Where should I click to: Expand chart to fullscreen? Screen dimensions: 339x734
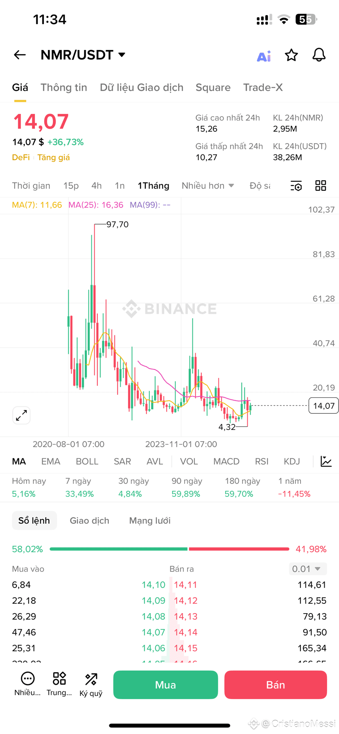pyautogui.click(x=21, y=415)
